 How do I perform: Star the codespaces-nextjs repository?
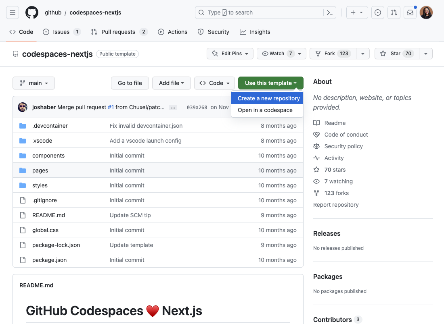click(x=395, y=54)
